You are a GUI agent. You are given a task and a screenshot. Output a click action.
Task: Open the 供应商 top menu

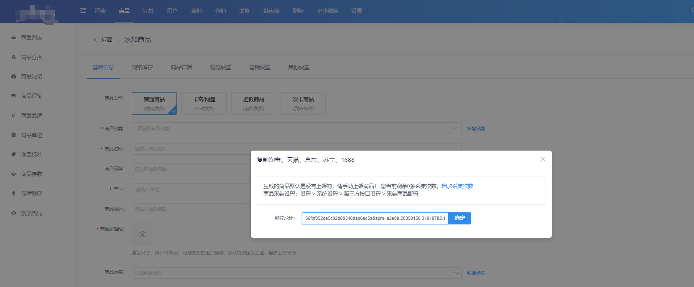271,11
